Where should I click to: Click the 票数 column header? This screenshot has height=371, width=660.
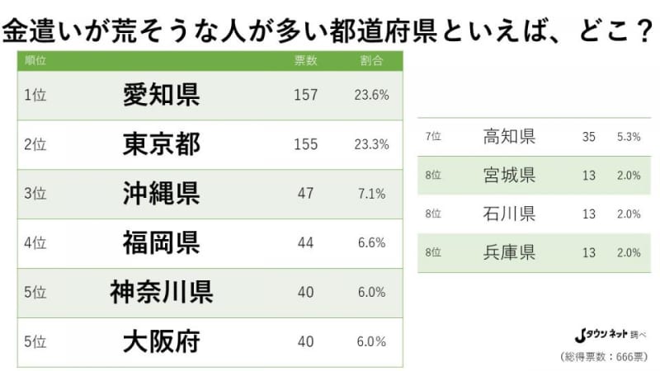(x=305, y=60)
